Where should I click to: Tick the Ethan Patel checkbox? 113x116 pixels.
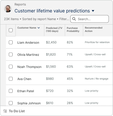[x=11, y=91]
